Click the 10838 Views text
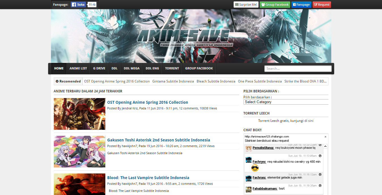The width and height of the screenshot is (382, 195). pos(208,108)
